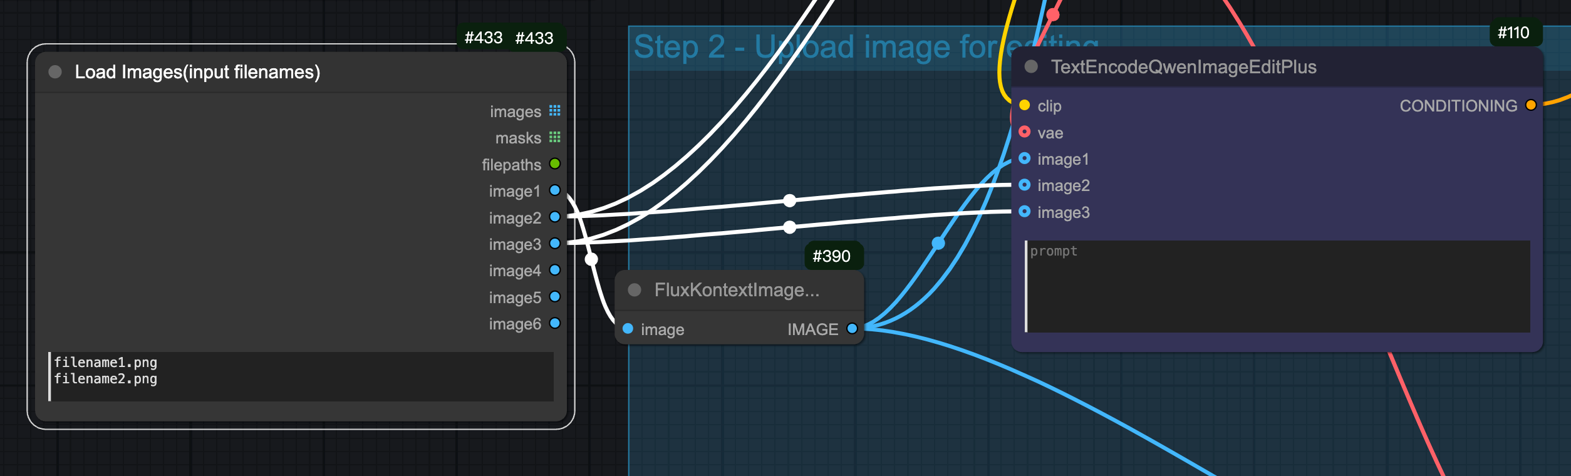
Task: Collapse the FluxKontextImage node via its dot
Action: pyautogui.click(x=635, y=290)
